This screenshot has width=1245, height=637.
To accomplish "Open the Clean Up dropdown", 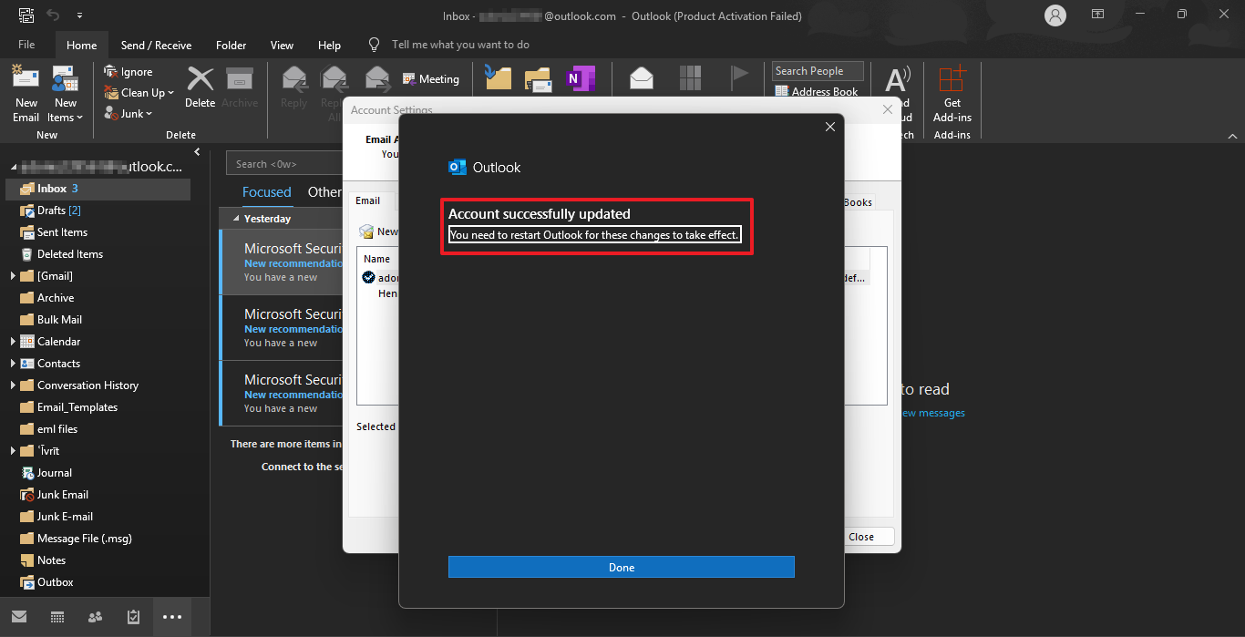I will (x=139, y=93).
